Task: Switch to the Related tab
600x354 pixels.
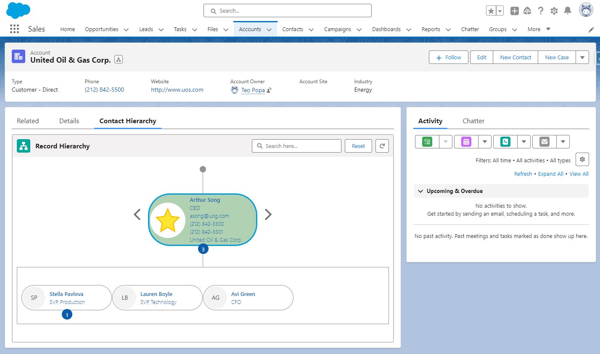Action: [x=28, y=121]
